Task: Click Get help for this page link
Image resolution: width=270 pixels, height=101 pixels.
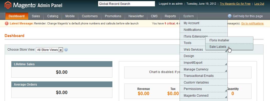Action: 248,16
